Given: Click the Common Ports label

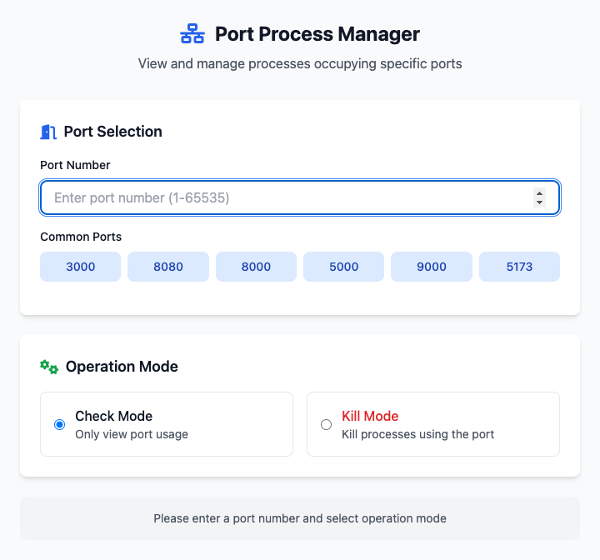Looking at the screenshot, I should click(x=81, y=237).
